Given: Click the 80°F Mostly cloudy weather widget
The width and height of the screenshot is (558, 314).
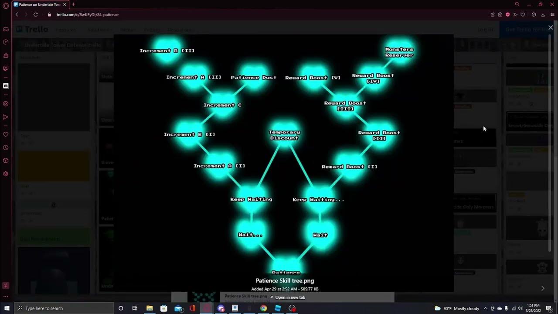Looking at the screenshot, I should pos(457,308).
